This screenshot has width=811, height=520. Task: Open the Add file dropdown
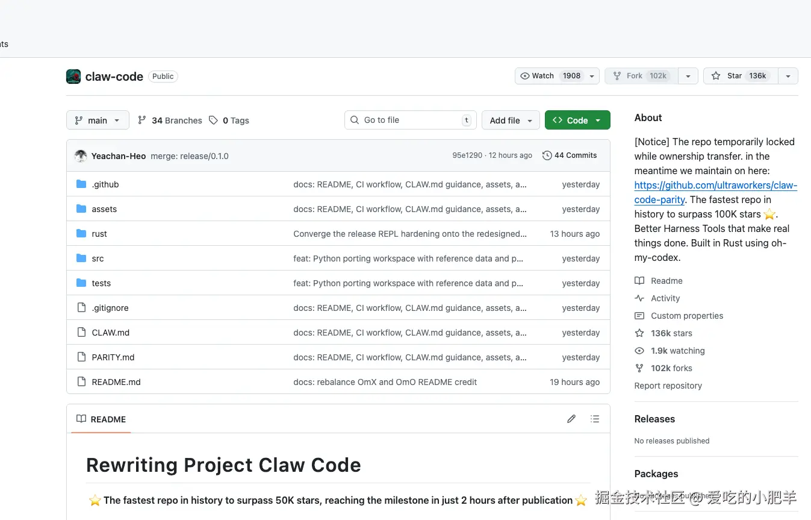[x=511, y=121]
